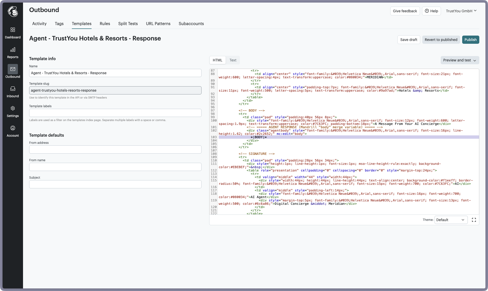Open the Dashboard sidebar icon
The height and width of the screenshot is (291, 488).
(13, 30)
